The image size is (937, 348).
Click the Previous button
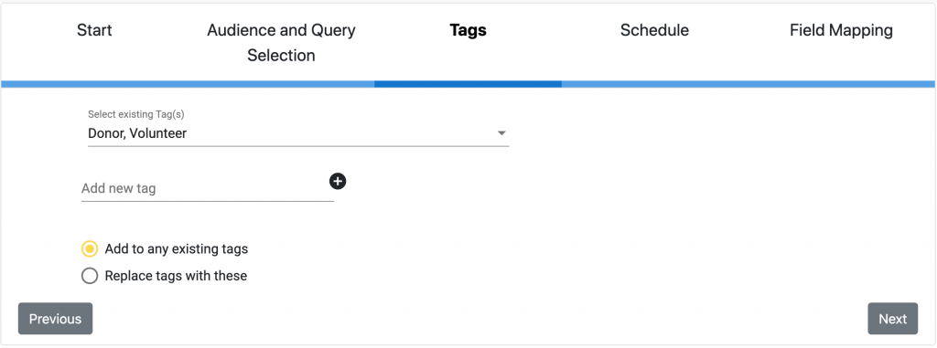coord(55,319)
